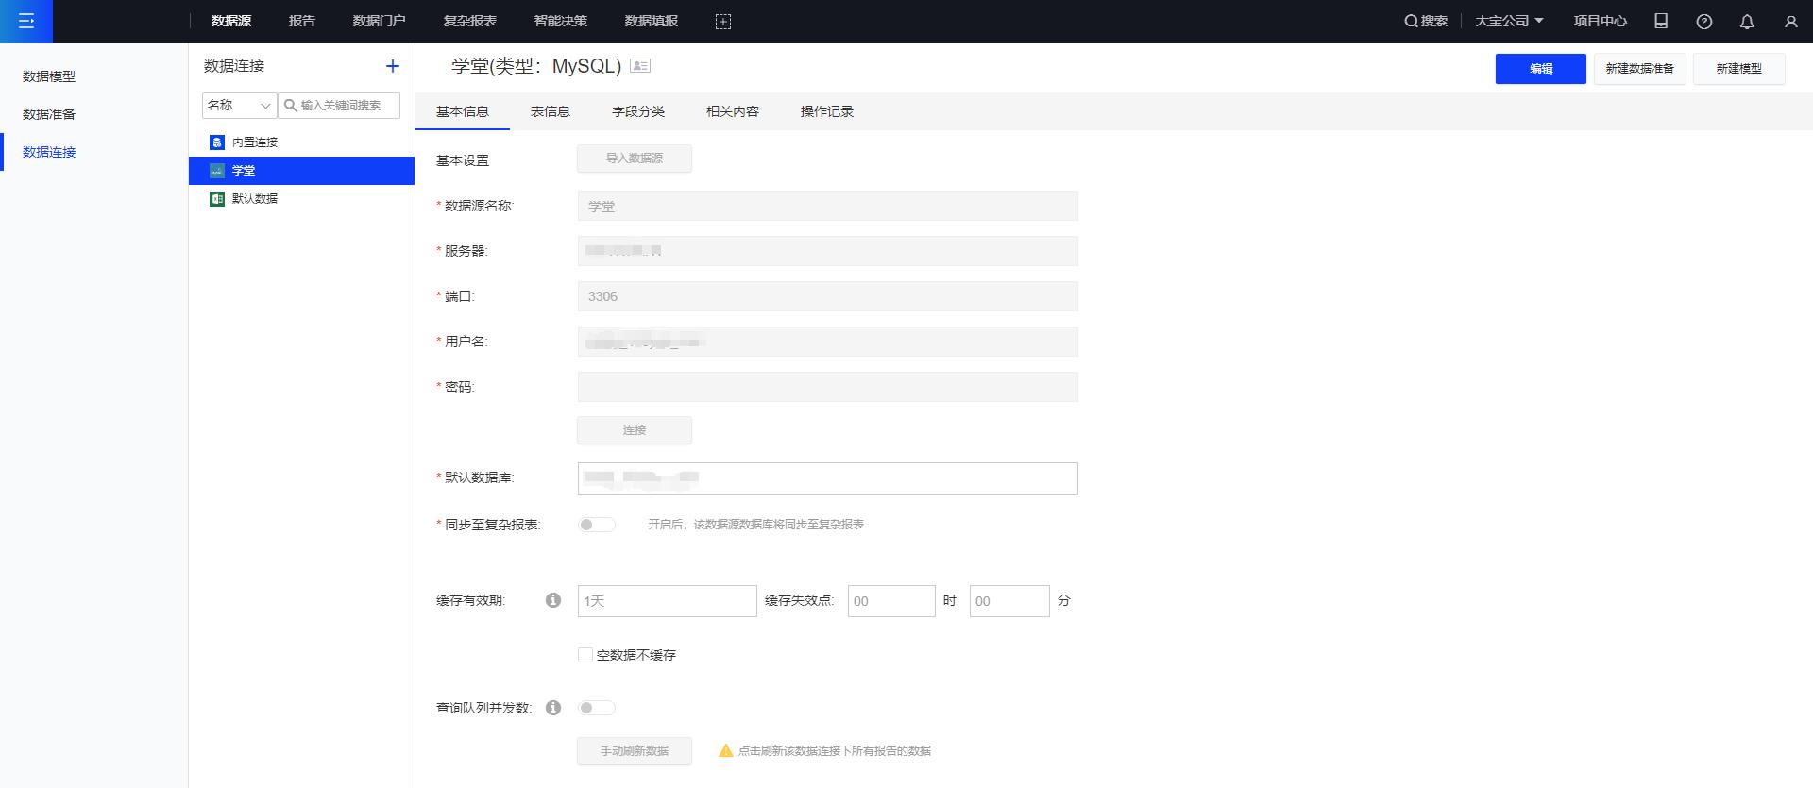Click the plus icon to add data connection
This screenshot has height=788, width=1813.
[x=393, y=66]
